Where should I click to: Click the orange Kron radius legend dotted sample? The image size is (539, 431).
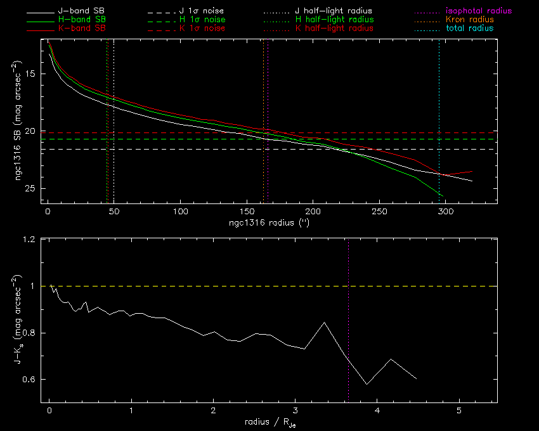(x=427, y=22)
